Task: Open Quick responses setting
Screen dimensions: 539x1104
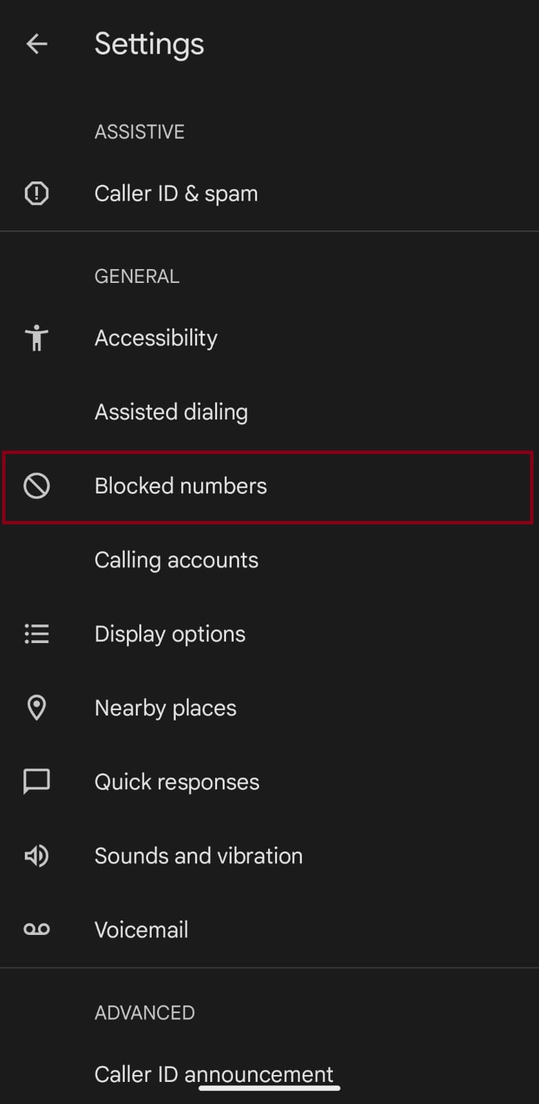Action: point(176,782)
